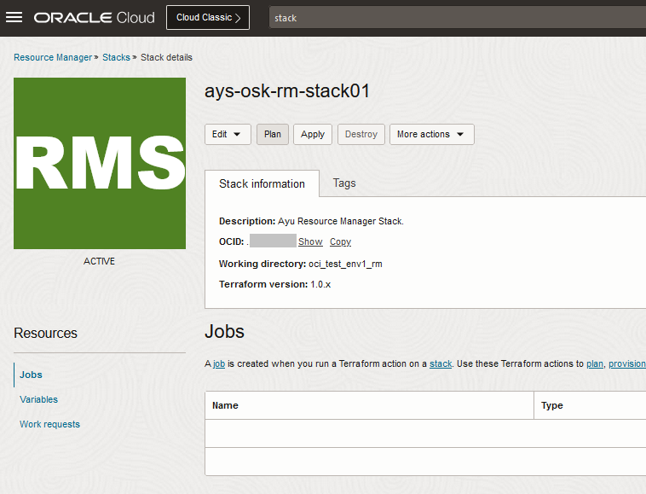Open the 'plan' help link

[595, 363]
